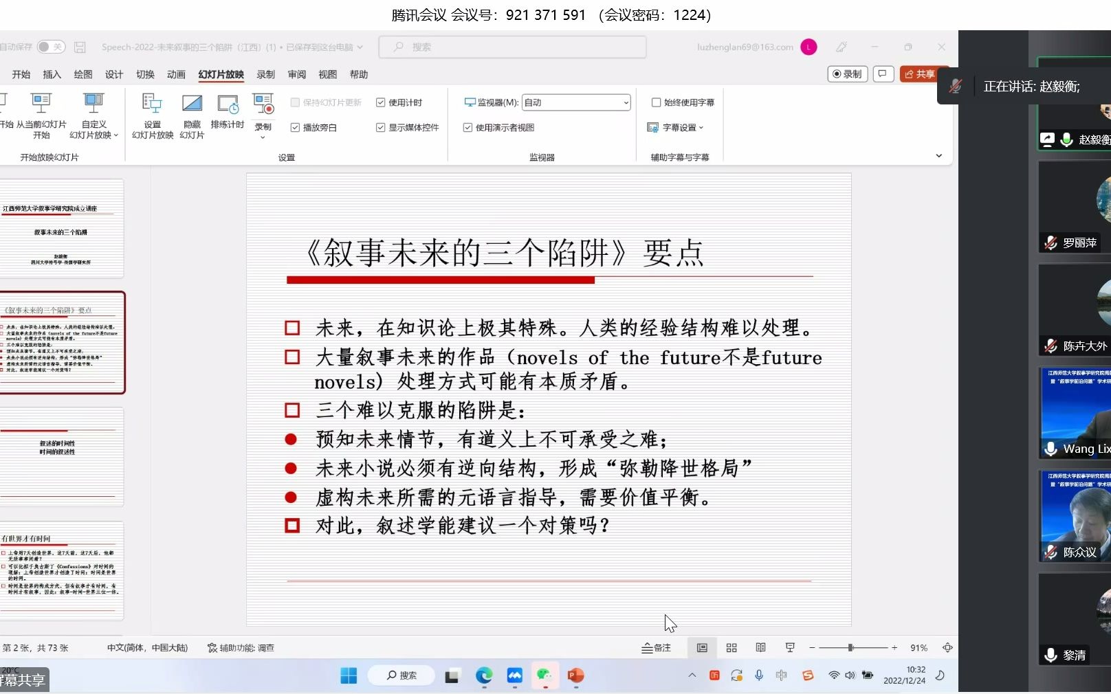This screenshot has width=1111, height=694.
Task: Open the Insert tab (插入)
Action: [52, 74]
